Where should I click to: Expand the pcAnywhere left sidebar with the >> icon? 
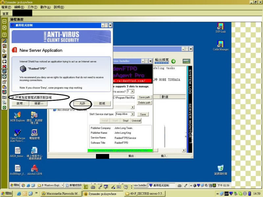pyautogui.click(x=4, y=21)
